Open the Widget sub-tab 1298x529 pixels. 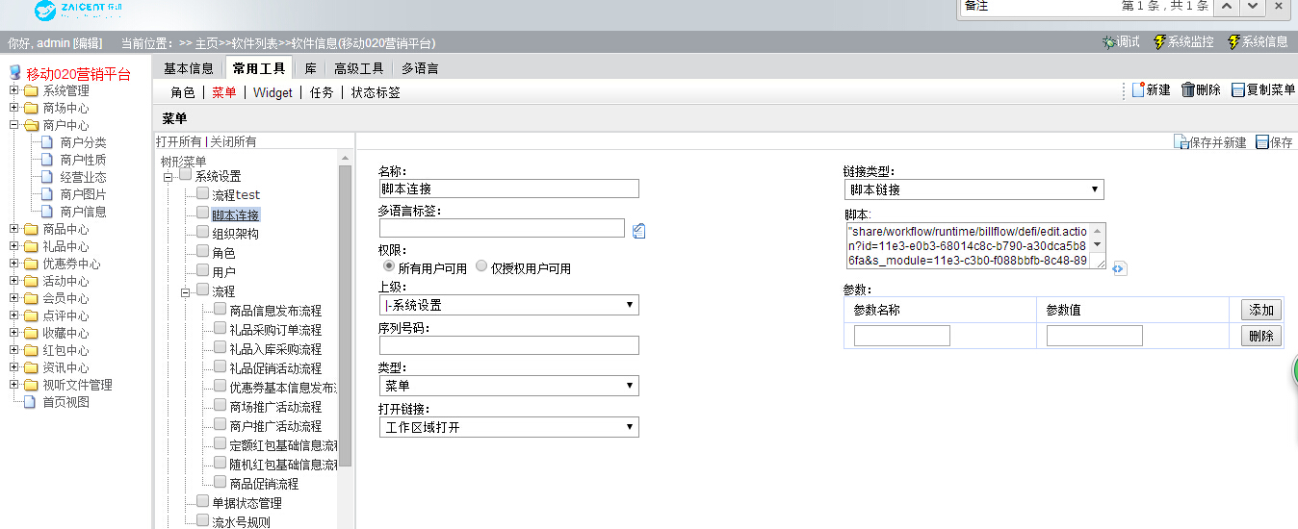(273, 92)
